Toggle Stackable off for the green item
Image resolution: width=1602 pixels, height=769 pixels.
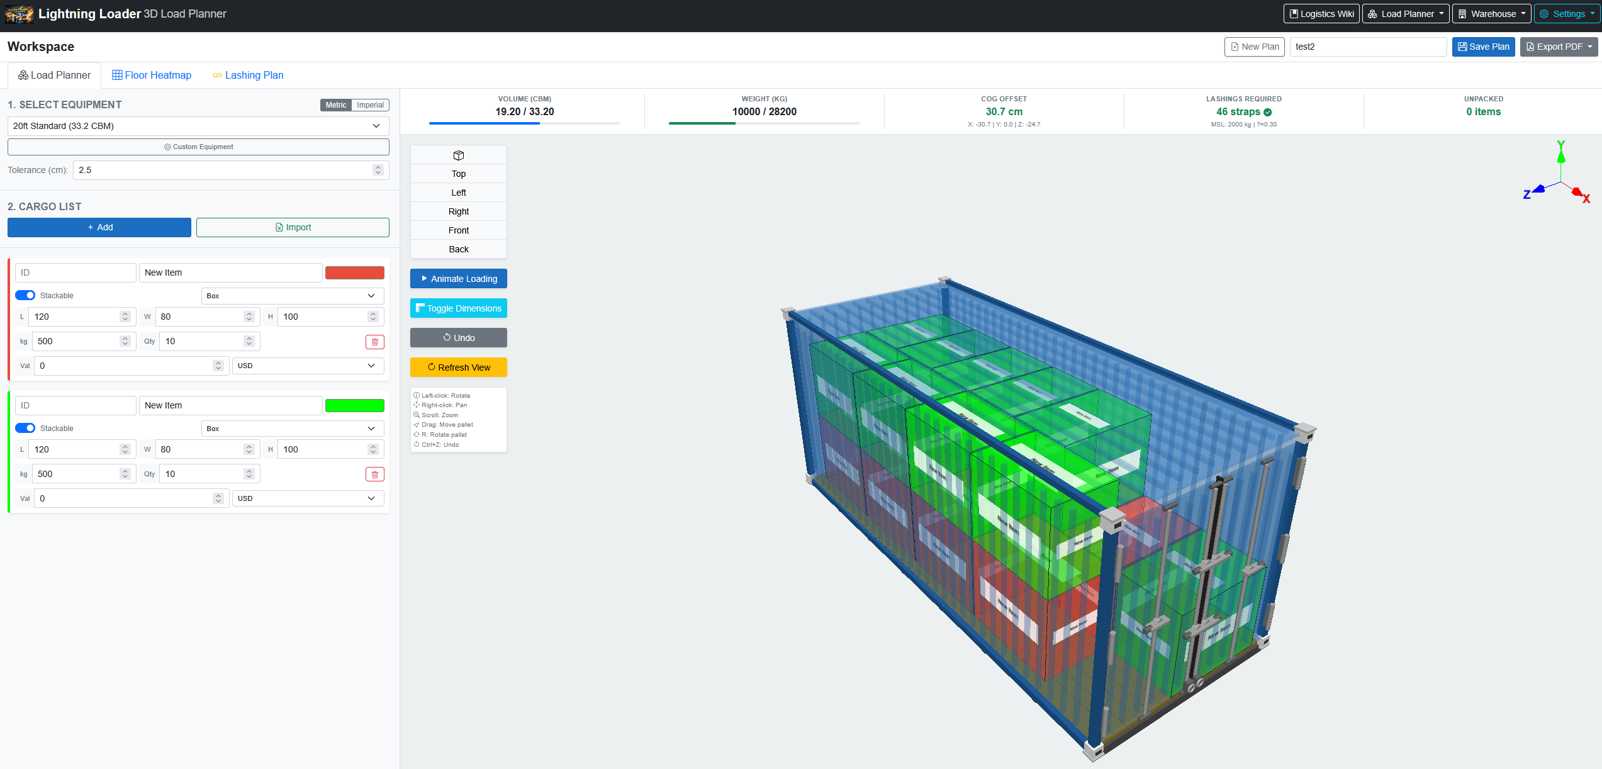(x=25, y=427)
